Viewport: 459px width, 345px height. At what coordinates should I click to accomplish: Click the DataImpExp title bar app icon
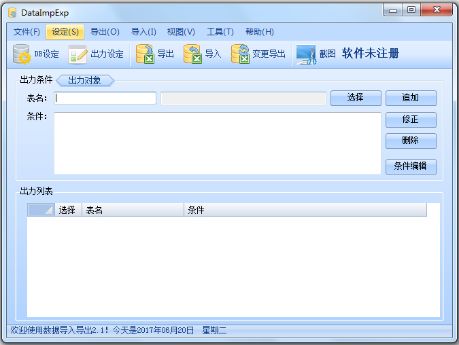(x=12, y=13)
